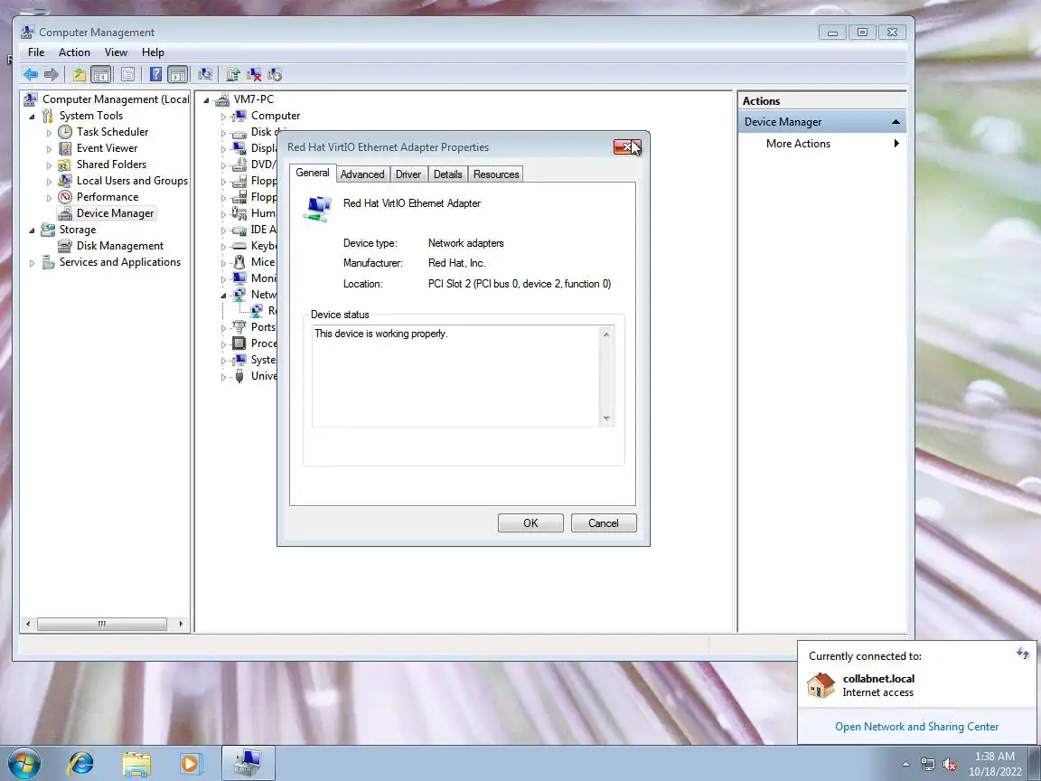Image resolution: width=1041 pixels, height=781 pixels.
Task: Collapse the Device Manager actions section
Action: (x=896, y=122)
